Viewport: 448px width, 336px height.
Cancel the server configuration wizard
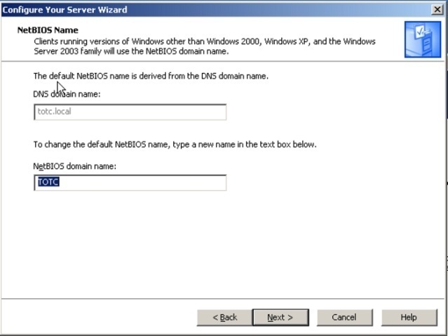pos(344,317)
